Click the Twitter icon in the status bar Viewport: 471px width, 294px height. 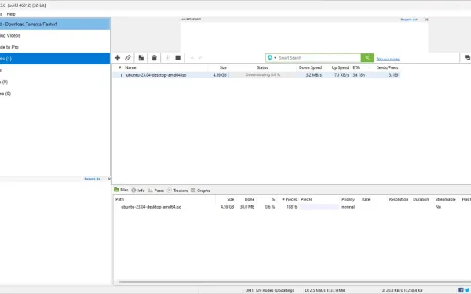[x=467, y=290]
